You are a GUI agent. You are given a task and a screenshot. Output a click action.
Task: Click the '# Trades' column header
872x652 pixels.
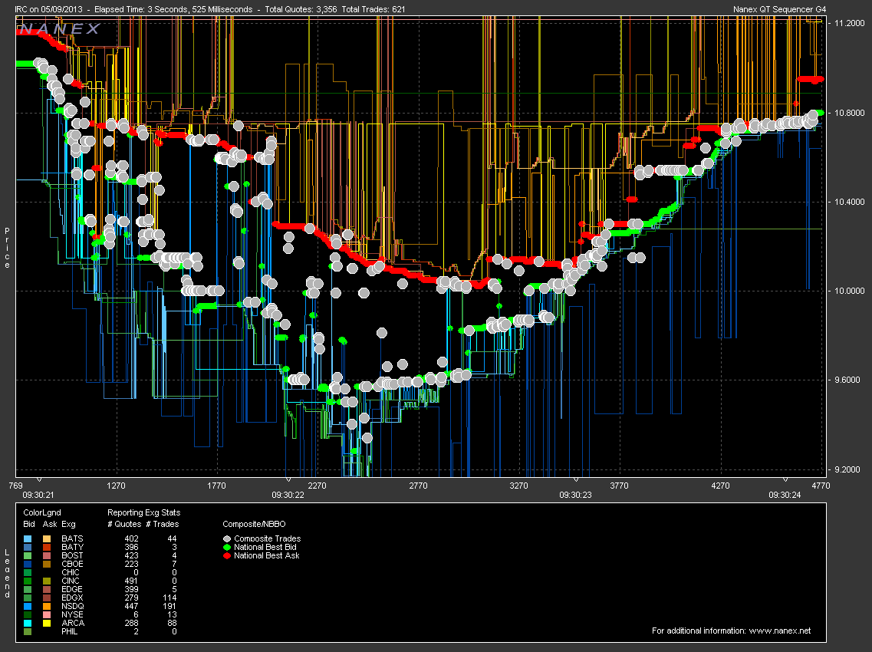(163, 524)
